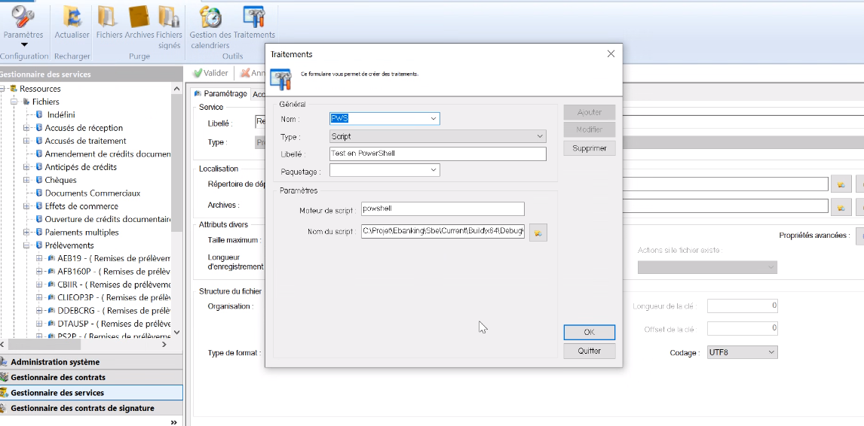
Task: Open the Type dropdown set to Script
Action: pyautogui.click(x=540, y=136)
